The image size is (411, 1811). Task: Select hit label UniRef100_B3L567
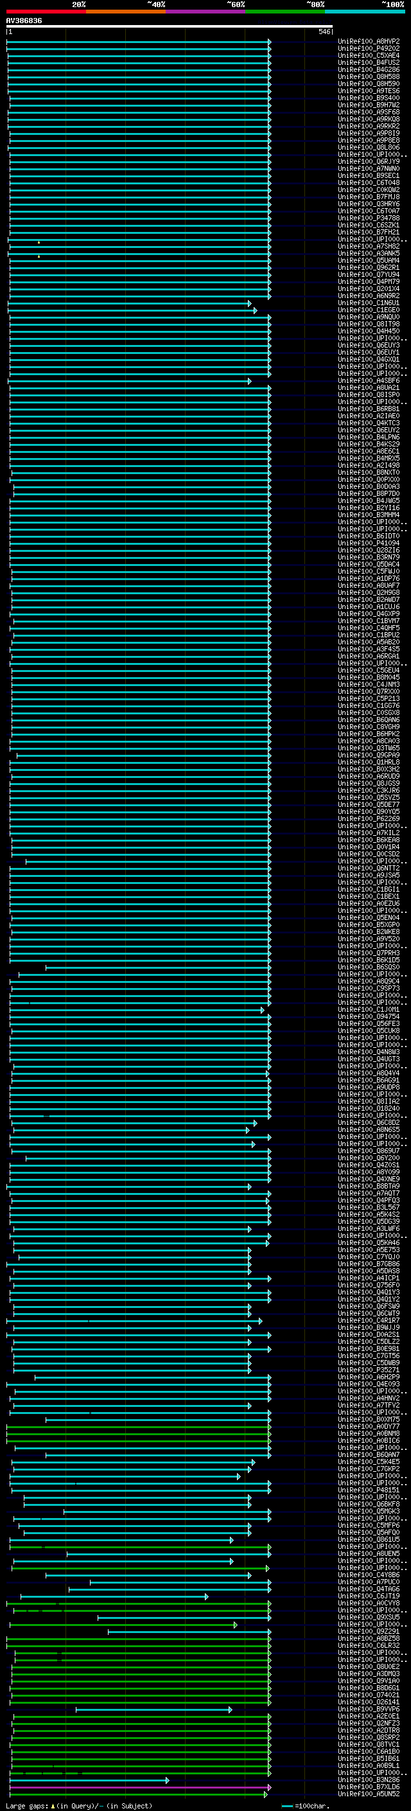coord(369,1208)
